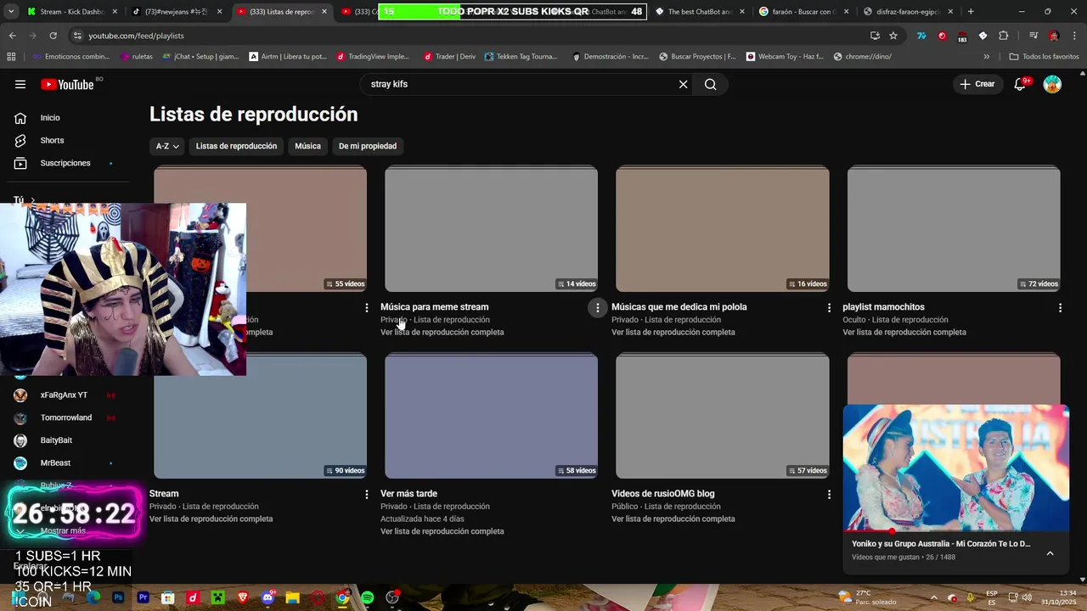1087x611 pixels.
Task: Open the 'Música para meme stream' title
Action: point(435,307)
